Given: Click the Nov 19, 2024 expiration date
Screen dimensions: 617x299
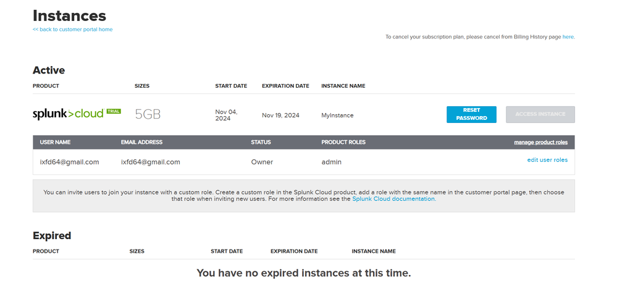Looking at the screenshot, I should (x=280, y=116).
